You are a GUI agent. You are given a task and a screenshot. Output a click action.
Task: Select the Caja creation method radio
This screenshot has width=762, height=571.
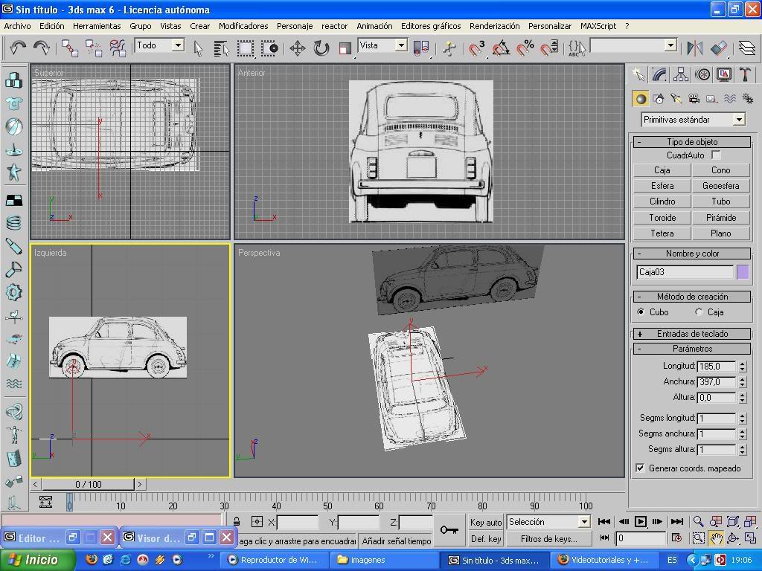point(699,312)
